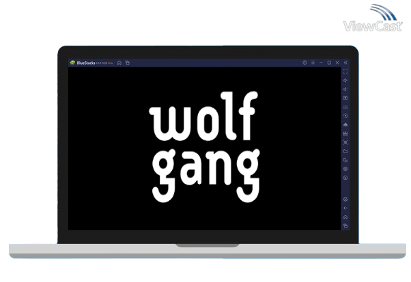411x282 pixels.
Task: Open the recent apps icon in title bar
Action: (x=128, y=63)
